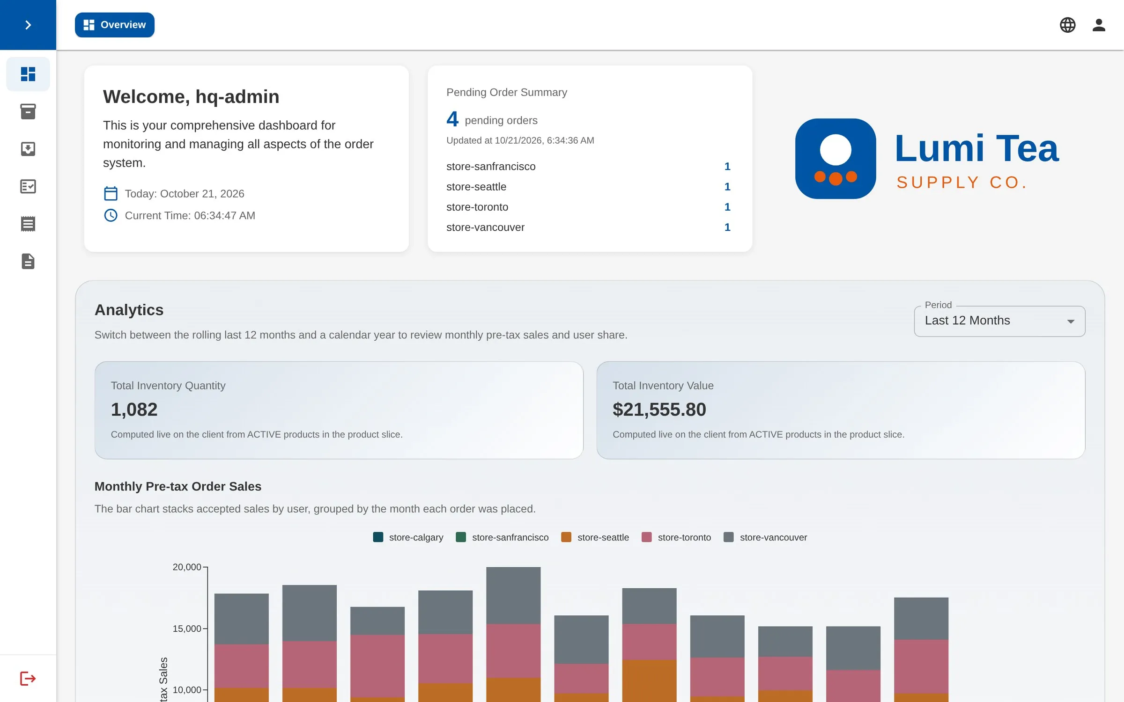This screenshot has width=1124, height=702.
Task: Open the user account icon
Action: click(x=1099, y=25)
